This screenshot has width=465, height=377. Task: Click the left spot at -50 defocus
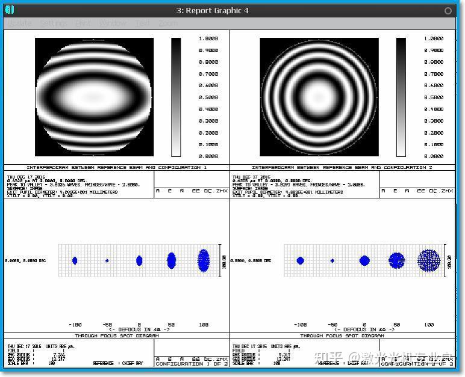(107, 260)
